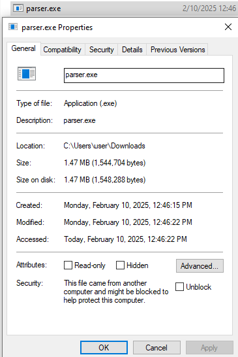
Task: Focus the parser.exe filename text field
Action: click(144, 75)
